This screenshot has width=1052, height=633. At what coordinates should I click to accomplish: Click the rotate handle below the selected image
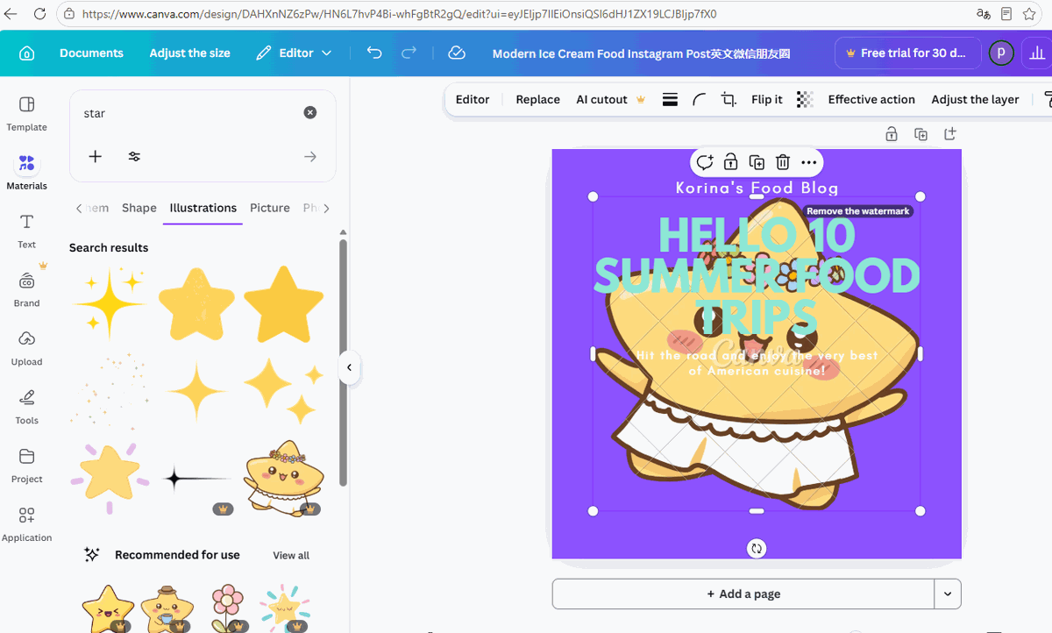pyautogui.click(x=757, y=548)
